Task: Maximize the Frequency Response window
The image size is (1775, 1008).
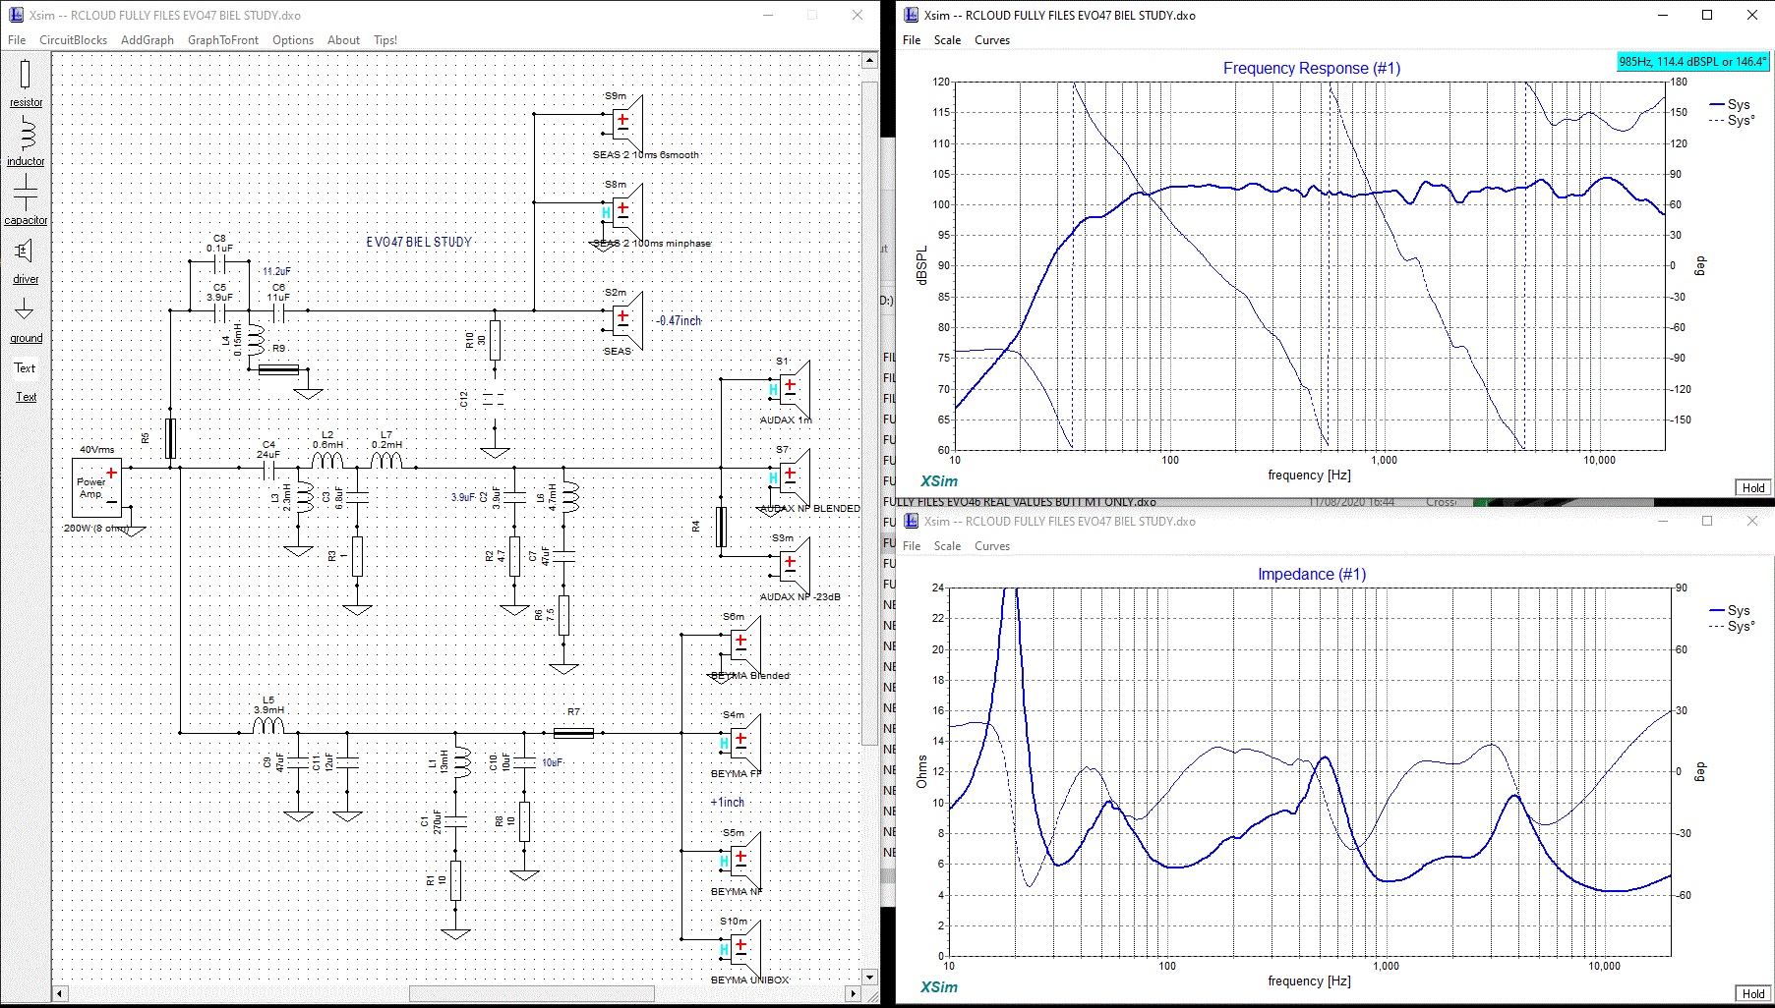Action: click(x=1707, y=15)
